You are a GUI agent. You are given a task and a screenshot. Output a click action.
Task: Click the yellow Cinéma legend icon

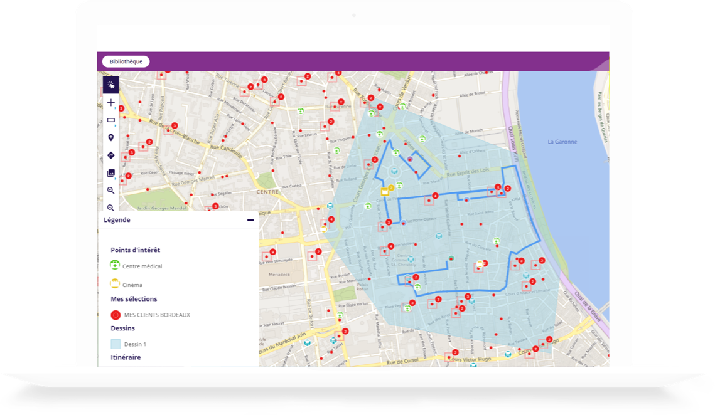coord(115,283)
